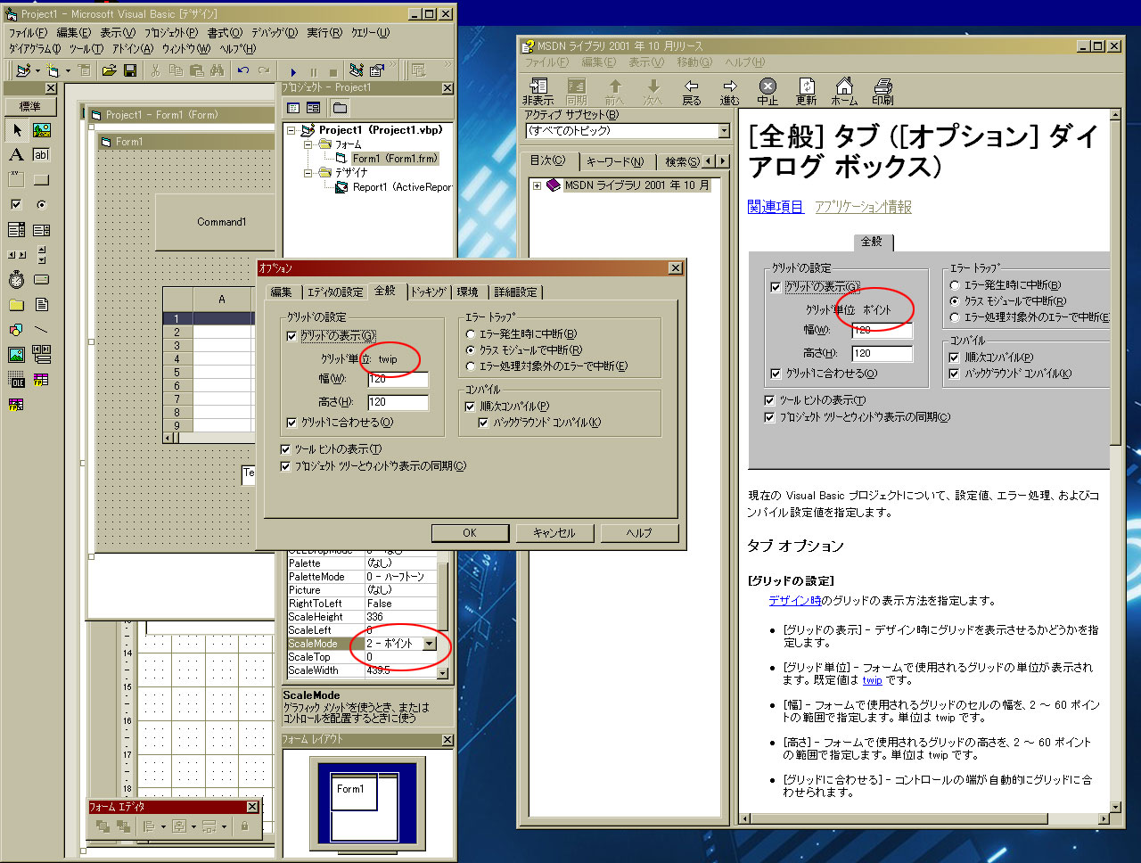This screenshot has height=863, width=1141.
Task: Select クラスモジュールで中断 radio button
Action: tap(471, 350)
